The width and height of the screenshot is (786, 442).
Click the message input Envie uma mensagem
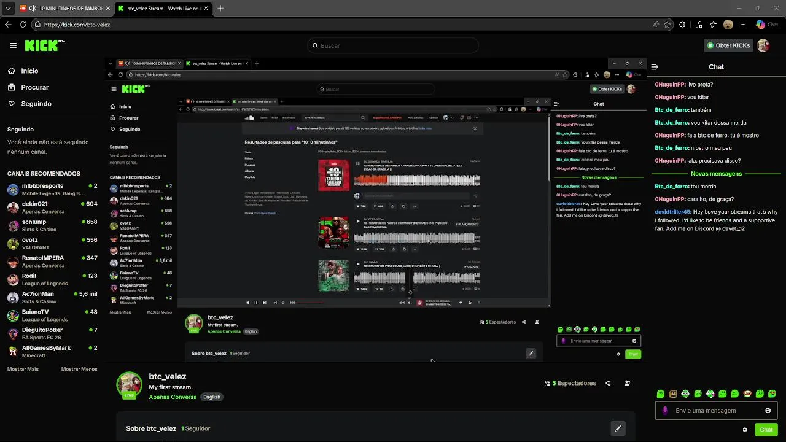click(716, 411)
